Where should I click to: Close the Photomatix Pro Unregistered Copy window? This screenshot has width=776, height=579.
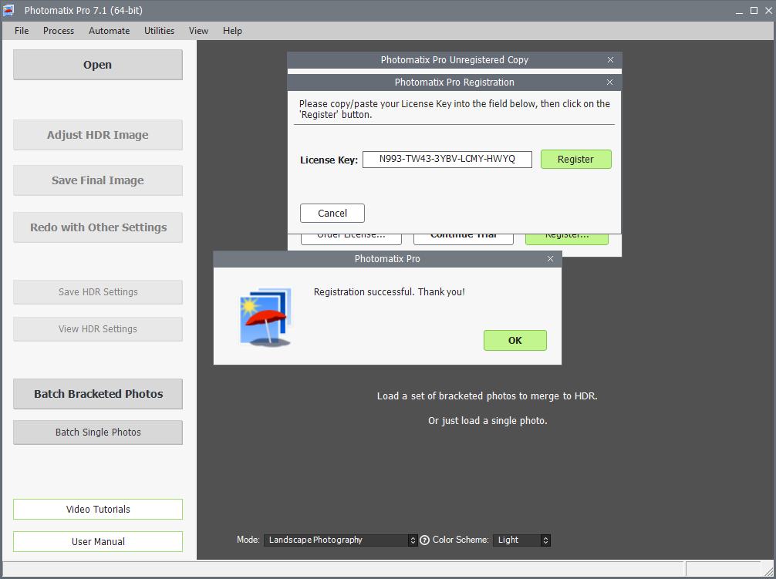click(610, 60)
